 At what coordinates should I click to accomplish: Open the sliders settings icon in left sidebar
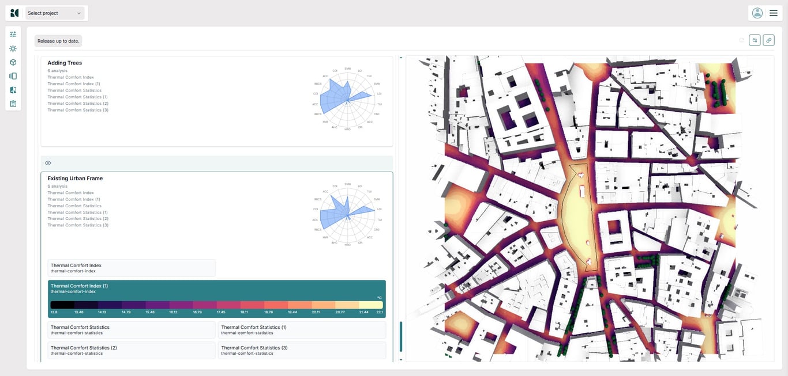13,35
